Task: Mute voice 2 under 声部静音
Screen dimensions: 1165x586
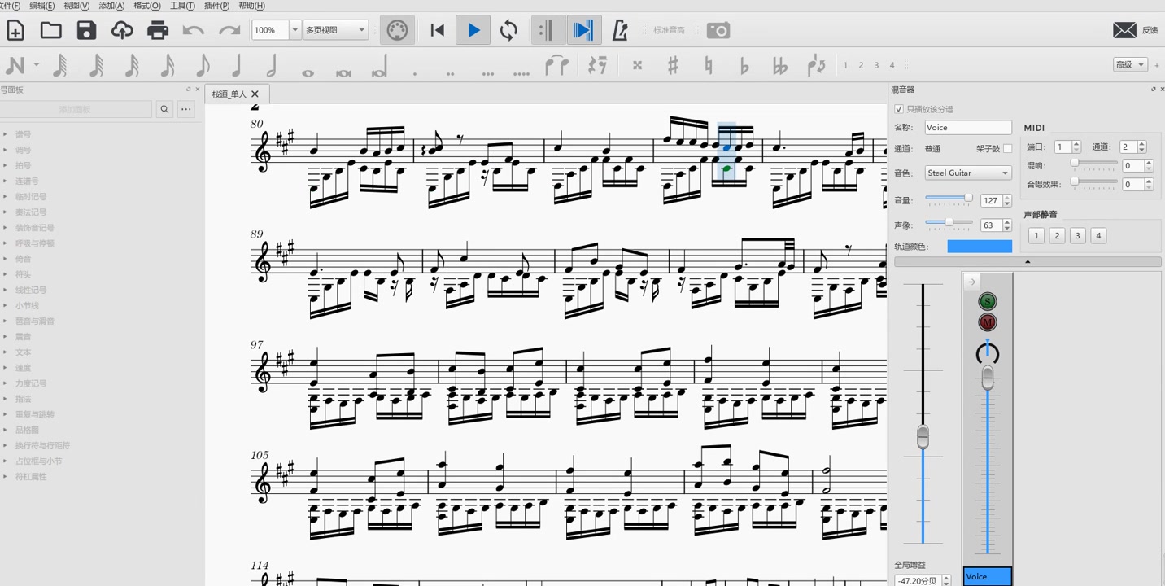Action: [x=1057, y=235]
